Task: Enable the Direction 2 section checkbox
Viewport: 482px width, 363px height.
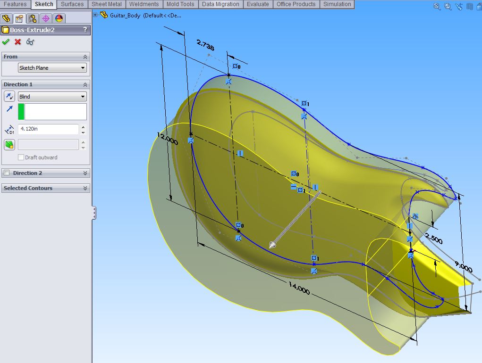Action: click(x=7, y=173)
